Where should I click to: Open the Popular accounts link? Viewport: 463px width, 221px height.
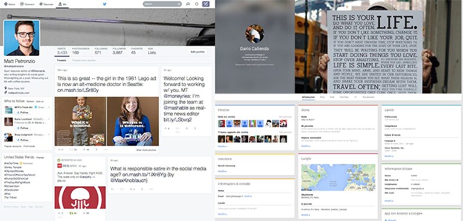(x=13, y=146)
